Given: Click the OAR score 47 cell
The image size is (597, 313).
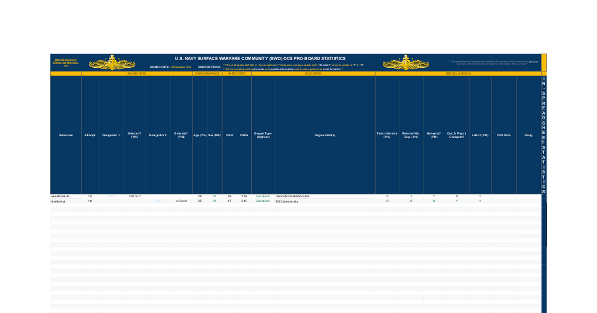Looking at the screenshot, I should pos(229,201).
